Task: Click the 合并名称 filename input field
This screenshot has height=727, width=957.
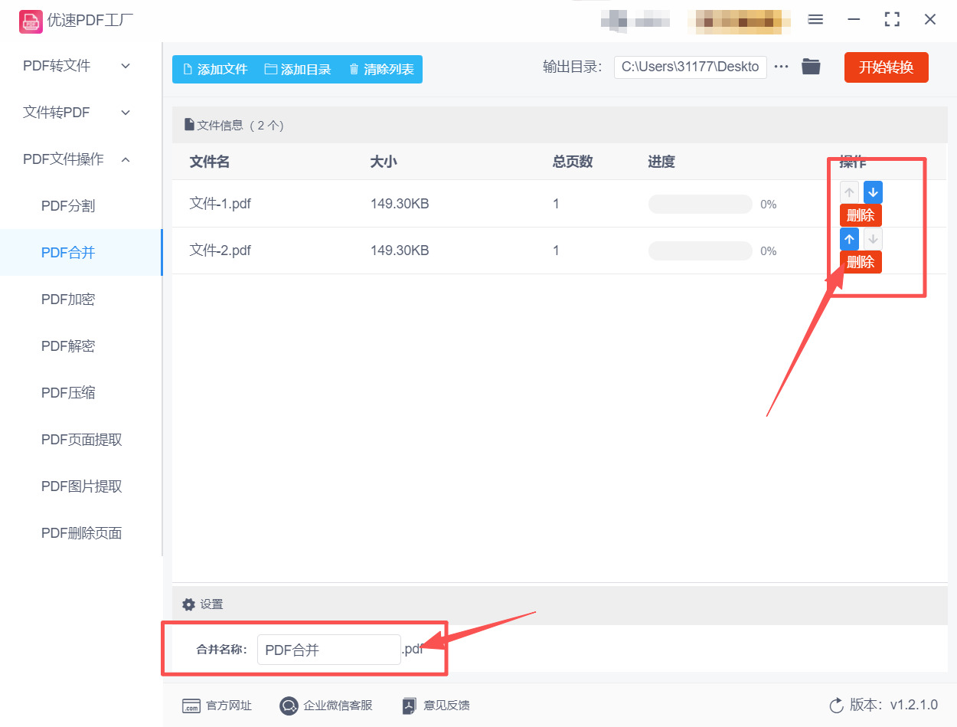Action: pos(328,649)
